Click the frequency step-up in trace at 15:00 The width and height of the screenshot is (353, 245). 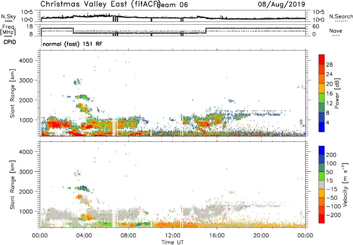pos(206,31)
